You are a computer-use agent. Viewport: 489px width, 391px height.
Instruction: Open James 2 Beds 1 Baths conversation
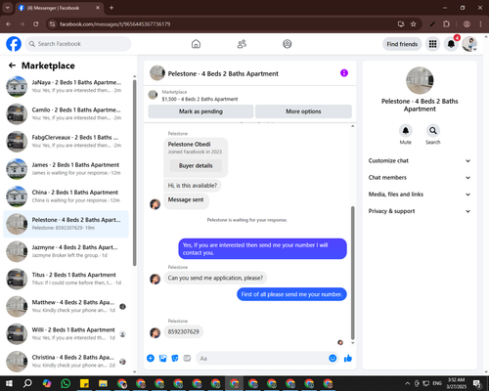[66, 169]
